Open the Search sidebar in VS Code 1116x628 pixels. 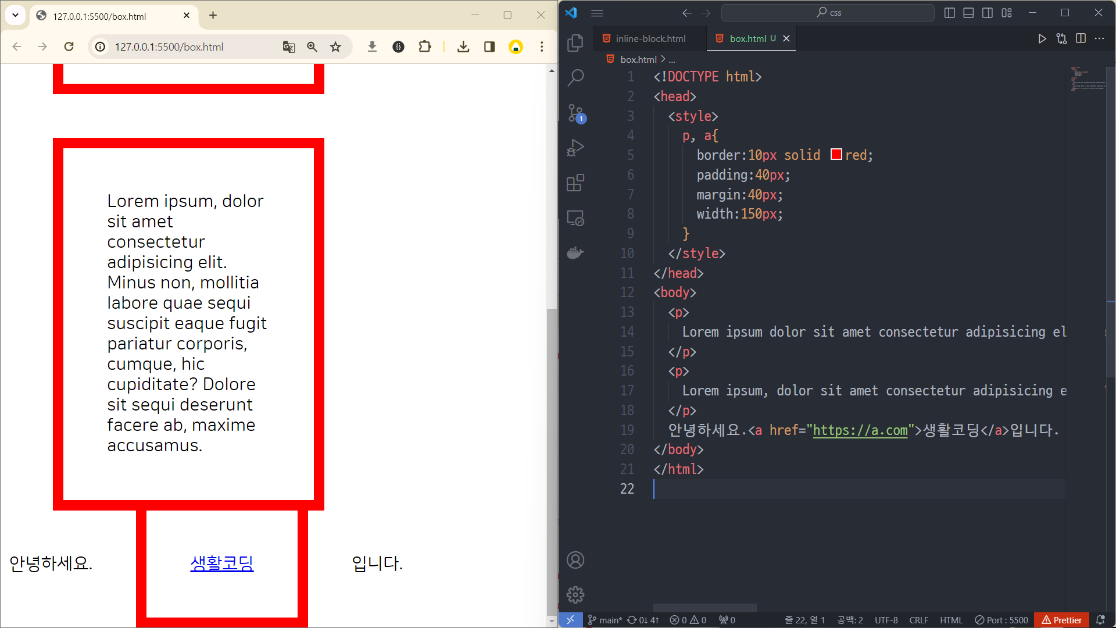point(575,77)
